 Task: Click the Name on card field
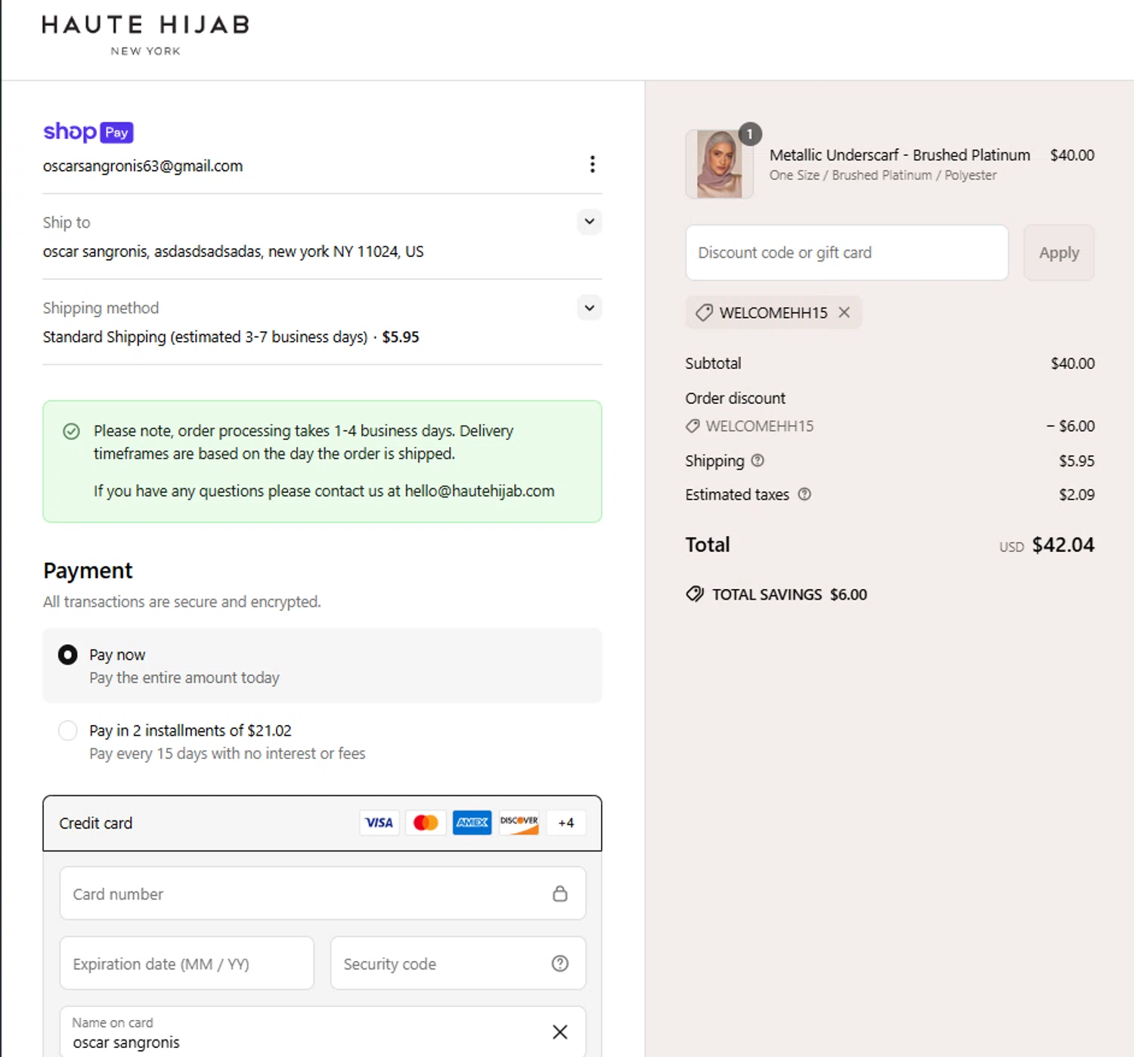(323, 1032)
